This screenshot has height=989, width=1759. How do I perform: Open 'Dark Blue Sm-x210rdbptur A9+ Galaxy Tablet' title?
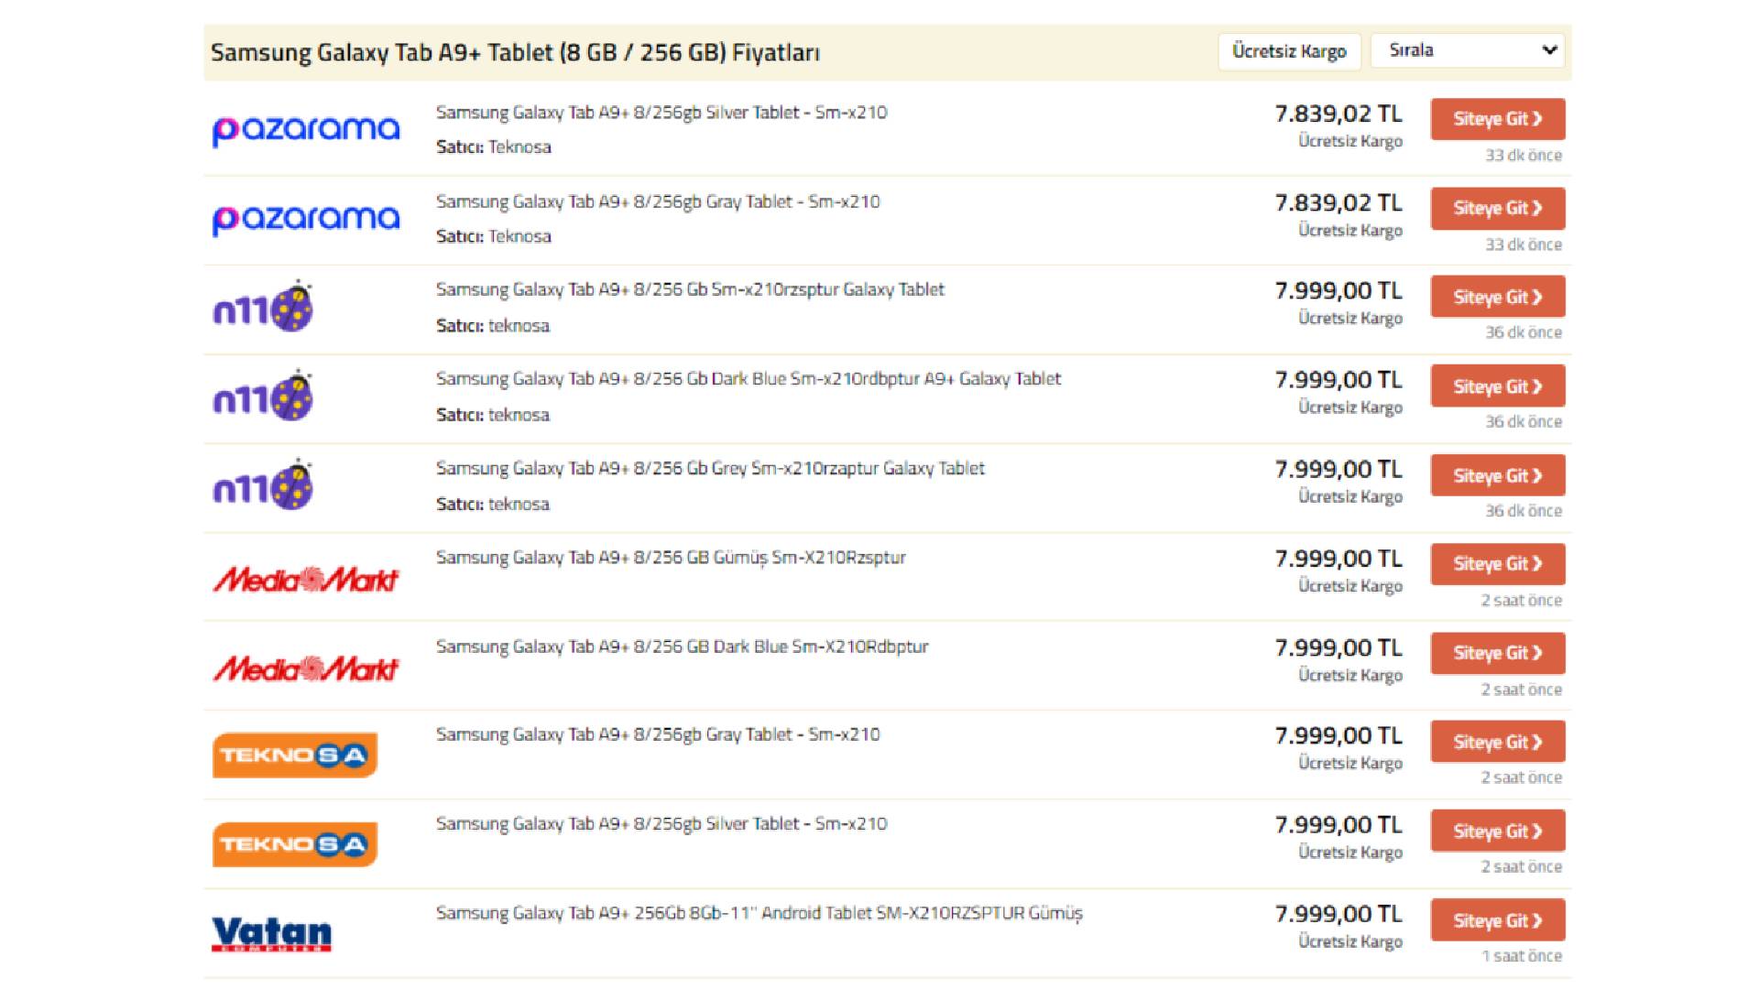pyautogui.click(x=748, y=379)
